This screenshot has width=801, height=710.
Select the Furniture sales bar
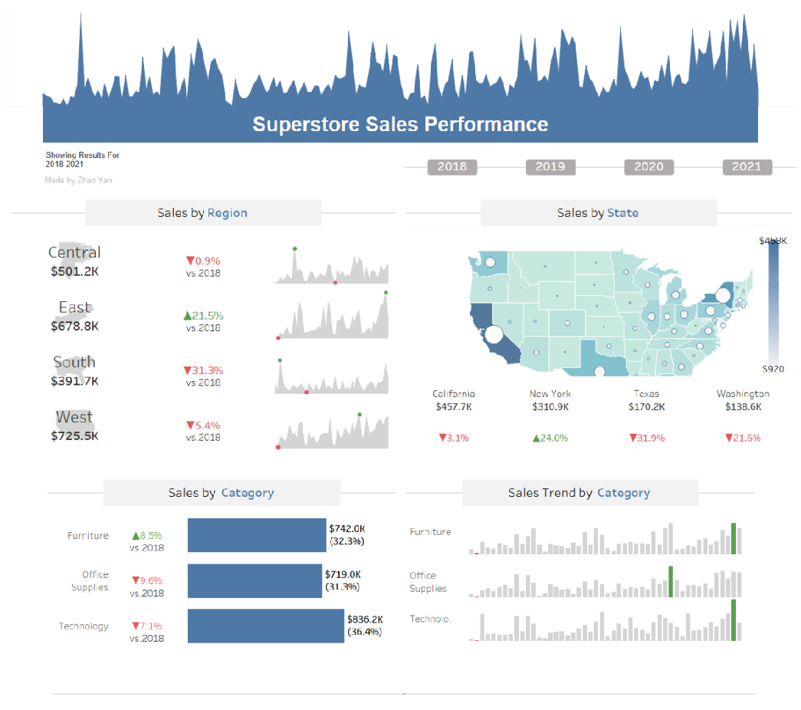coord(257,535)
